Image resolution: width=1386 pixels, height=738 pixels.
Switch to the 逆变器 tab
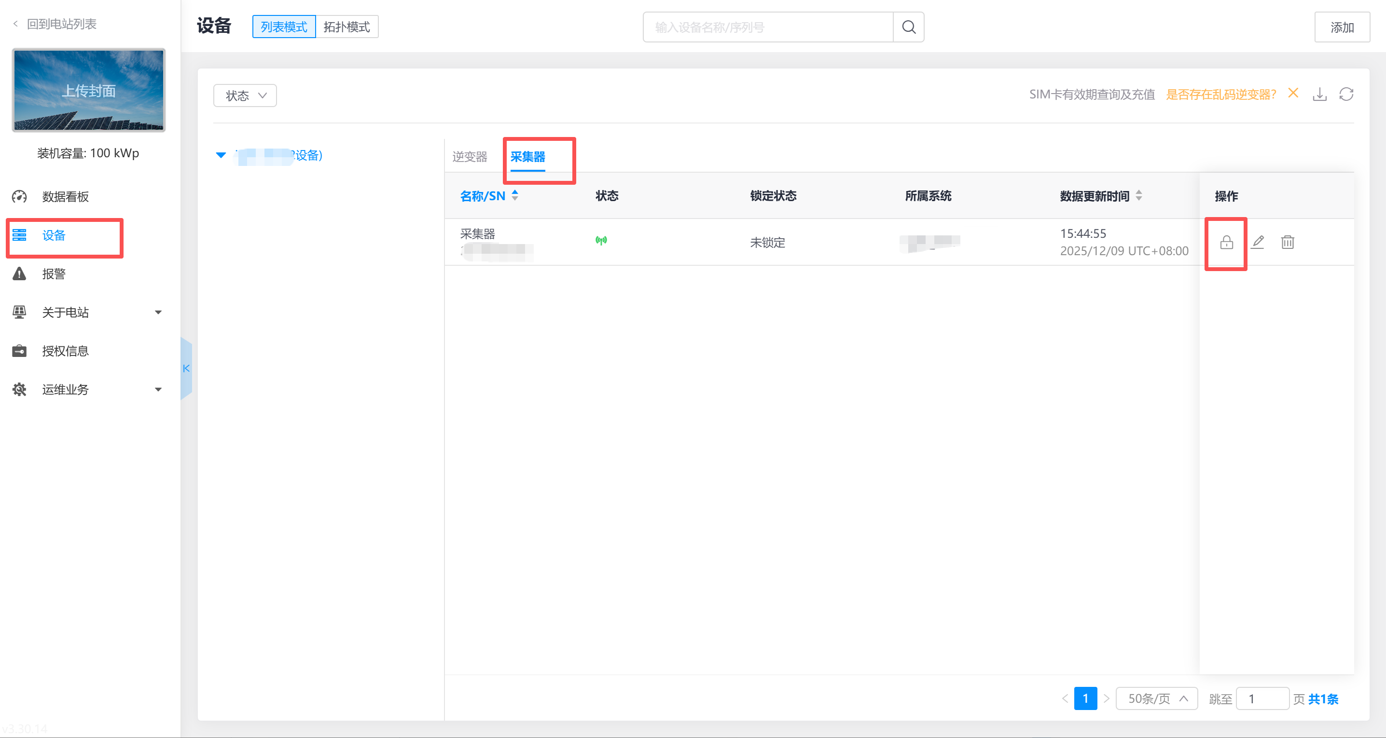(469, 157)
